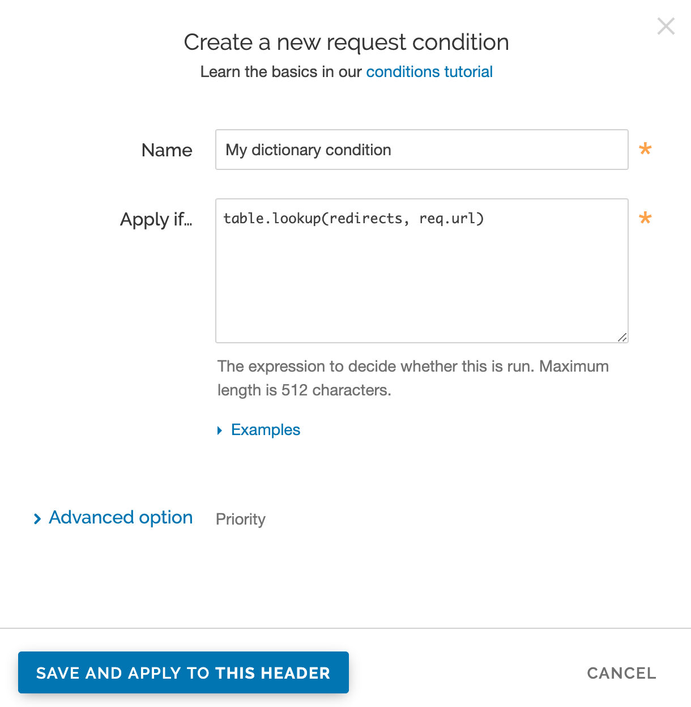The height and width of the screenshot is (707, 691).
Task: Focus the Name input containing 'My dictionary condition'
Action: pos(421,150)
